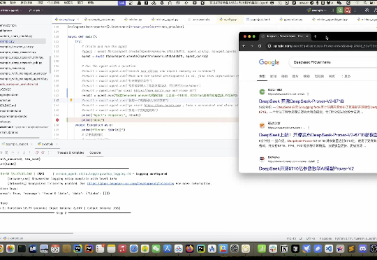Open Firefox from the Dock
The height and width of the screenshot is (260, 377).
[x=189, y=249]
